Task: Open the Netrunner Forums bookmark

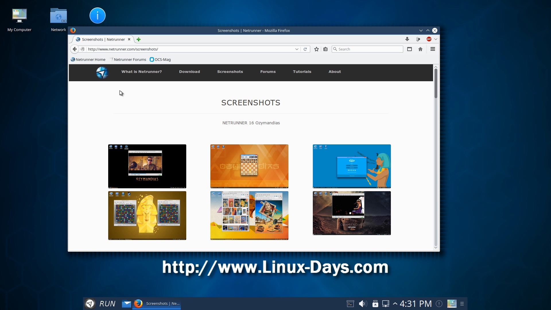Action: [x=128, y=59]
